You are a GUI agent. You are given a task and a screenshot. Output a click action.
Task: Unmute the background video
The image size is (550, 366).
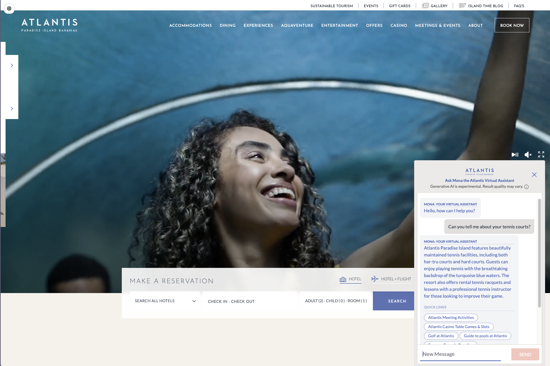pyautogui.click(x=528, y=154)
